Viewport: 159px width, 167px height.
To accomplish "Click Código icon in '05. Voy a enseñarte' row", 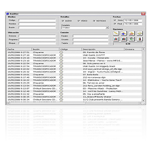I will tap(61, 94).
